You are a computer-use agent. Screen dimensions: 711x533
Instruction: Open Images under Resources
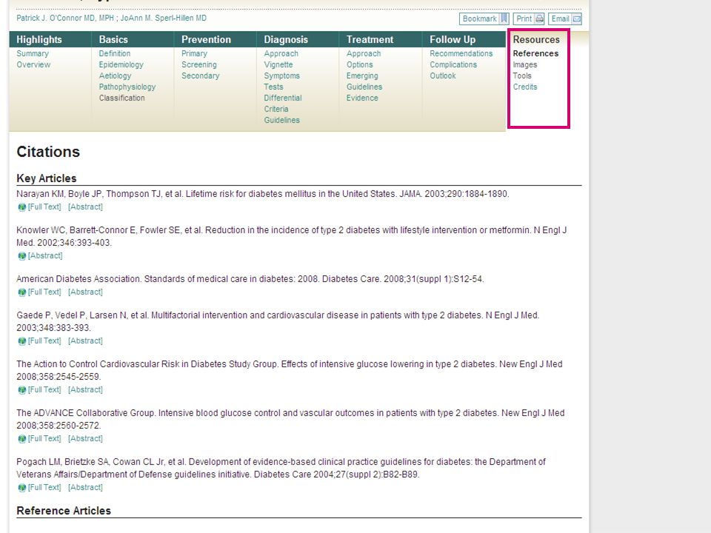(524, 65)
